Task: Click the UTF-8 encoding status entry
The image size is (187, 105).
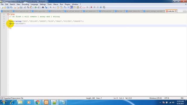Action: click(167, 98)
